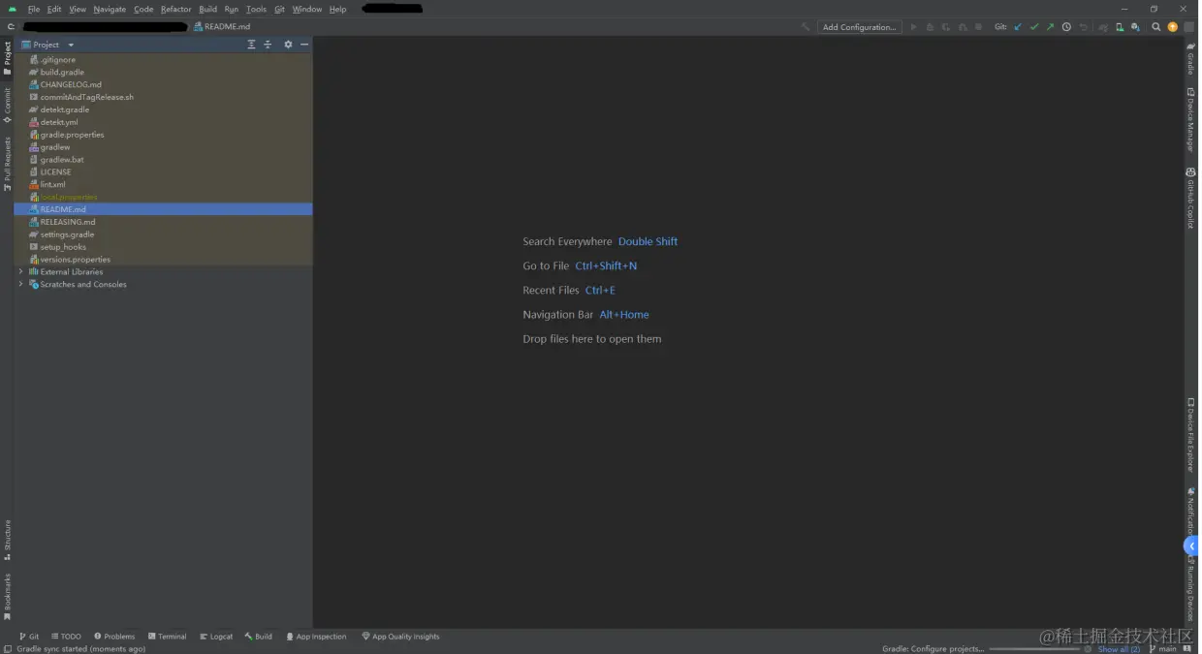1202x654 pixels.
Task: Open the SDK Manager icon
Action: pyautogui.click(x=1135, y=27)
